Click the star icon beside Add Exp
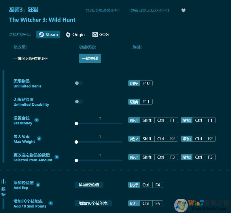Image resolution: width=231 pixels, height=213 pixels. click(x=38, y=185)
